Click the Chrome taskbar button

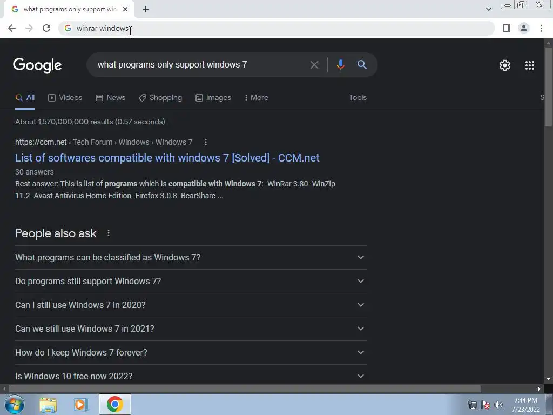pyautogui.click(x=115, y=404)
